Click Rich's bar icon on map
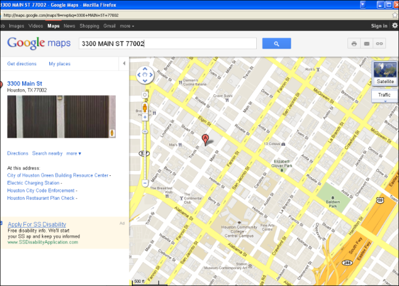 point(318,70)
